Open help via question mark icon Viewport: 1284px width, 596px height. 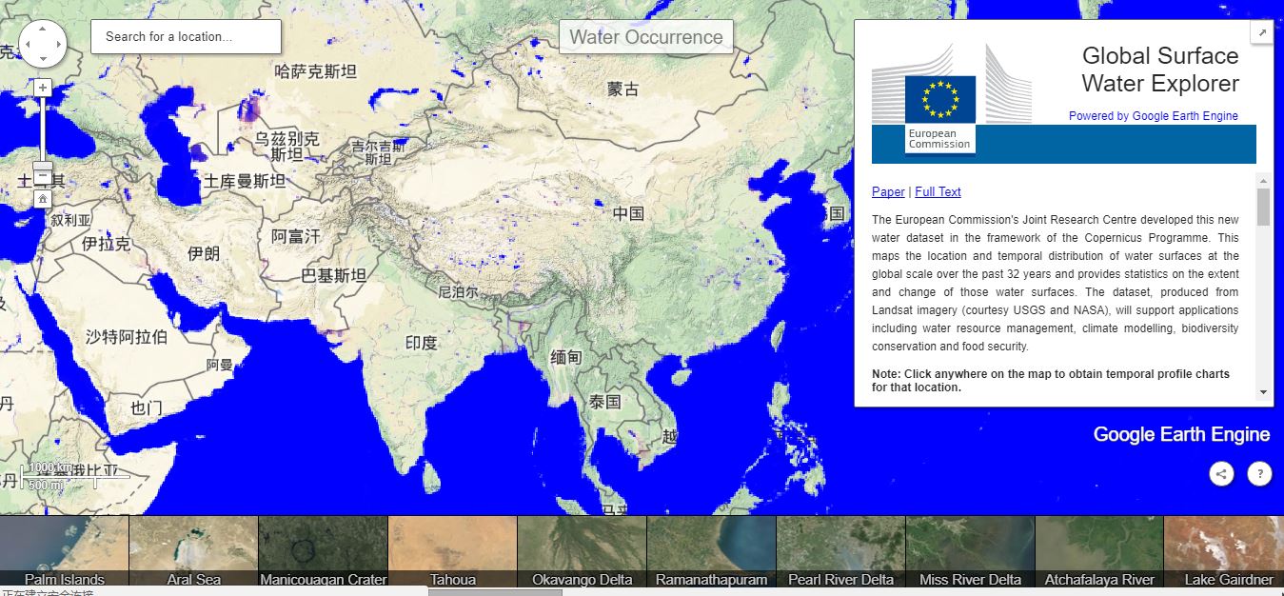click(1259, 473)
